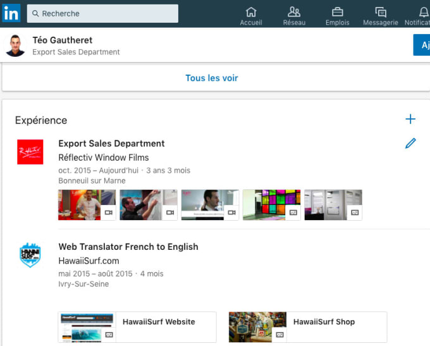The image size is (430, 346).
Task: Click Téo Gautheret profile photo
Action: (x=15, y=46)
